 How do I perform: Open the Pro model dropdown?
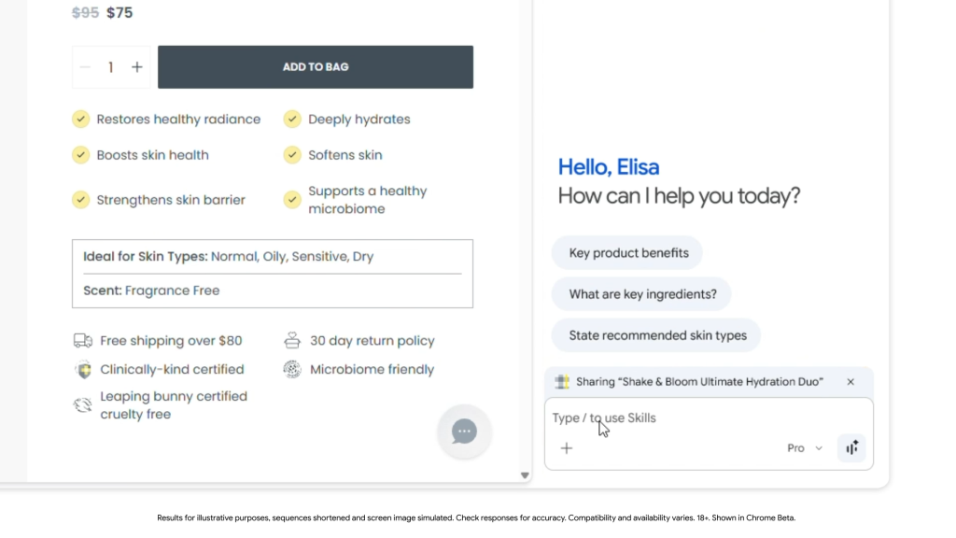[x=804, y=448]
